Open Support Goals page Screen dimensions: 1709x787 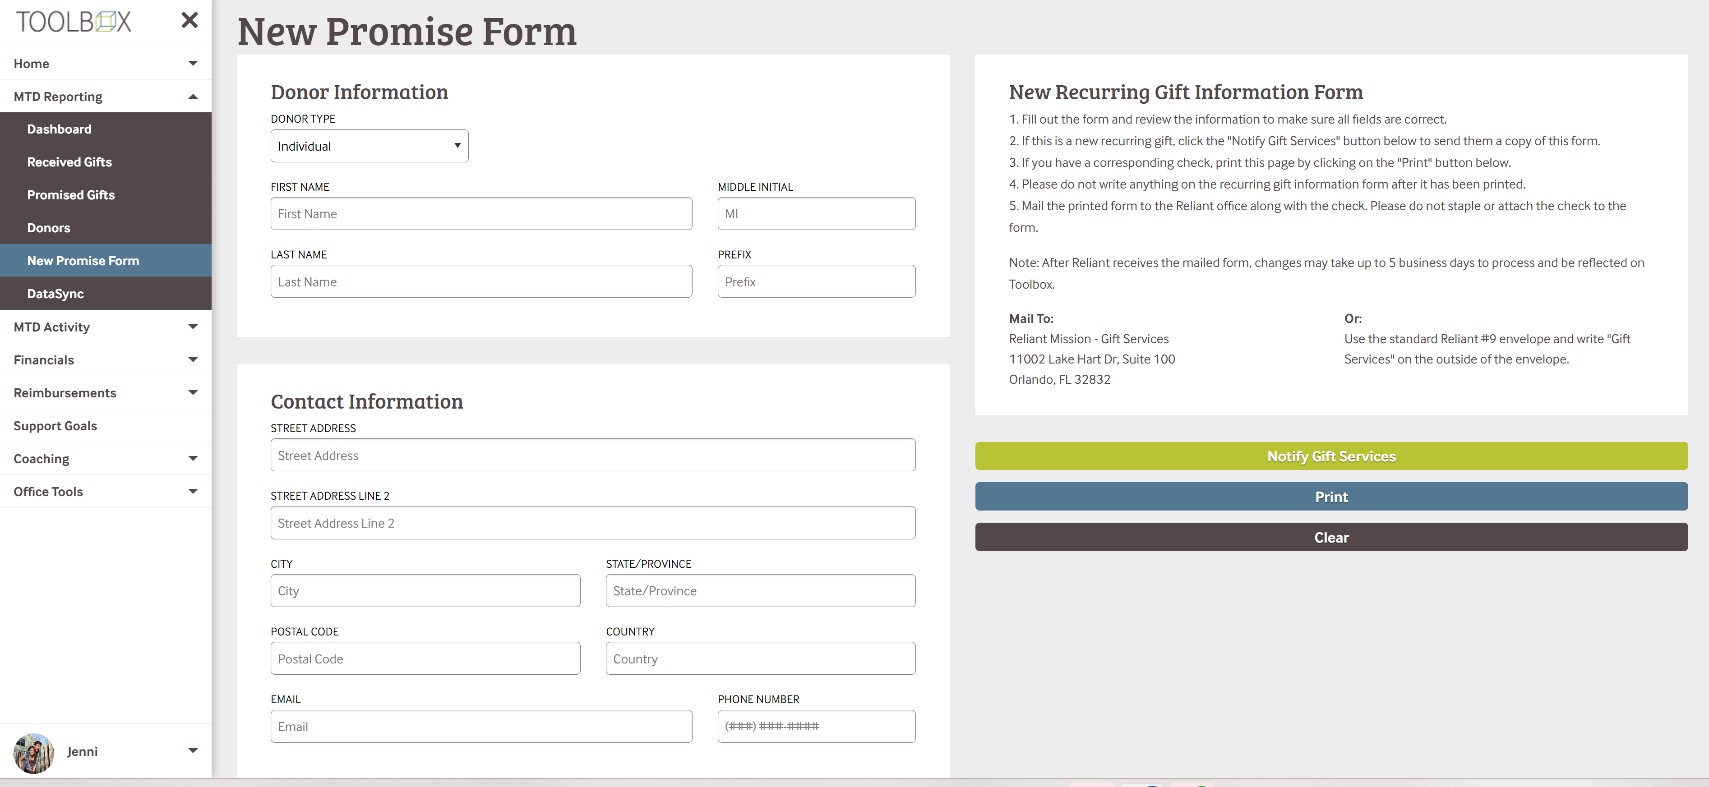(x=55, y=426)
